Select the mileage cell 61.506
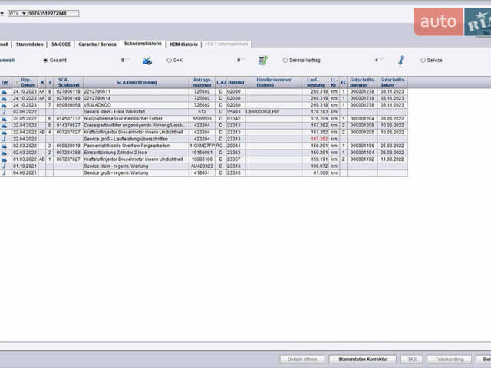Viewport: 491px width, 368px height. click(x=315, y=173)
